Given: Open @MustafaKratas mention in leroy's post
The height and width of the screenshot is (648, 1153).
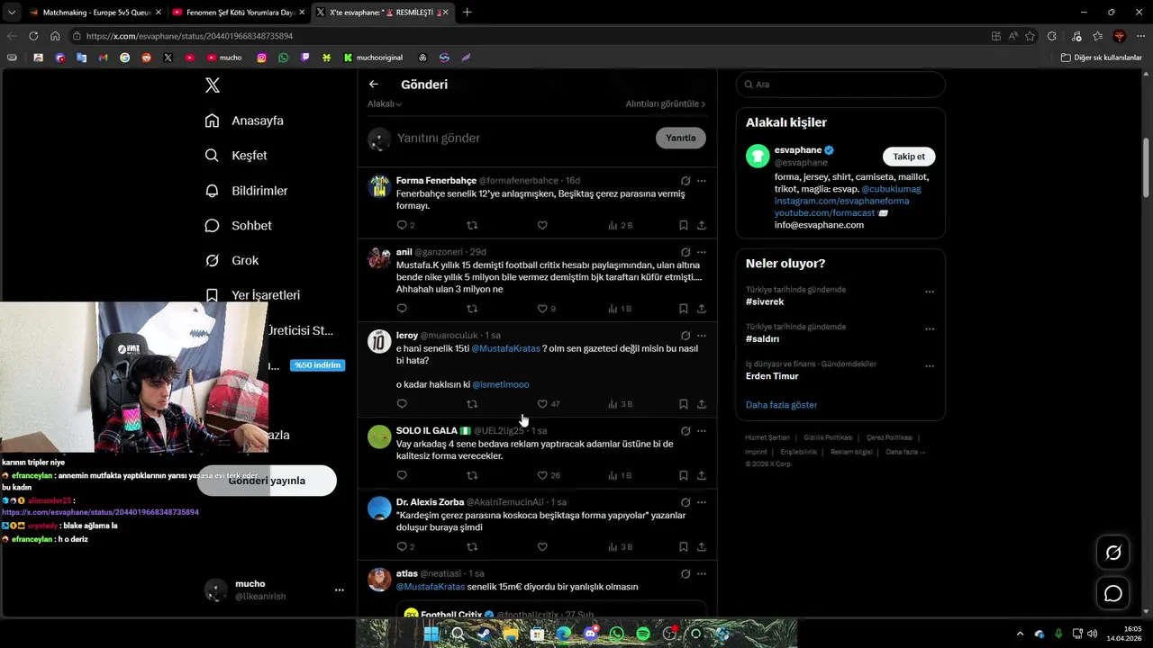Looking at the screenshot, I should [506, 348].
